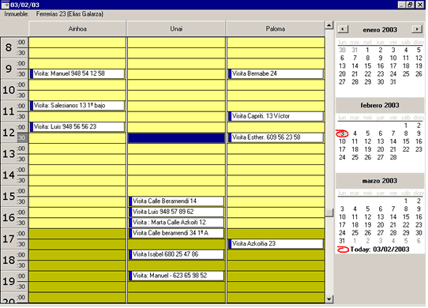Select January 15 in the enero calendar
Viewport: 428px width, 308px height.
[368, 66]
